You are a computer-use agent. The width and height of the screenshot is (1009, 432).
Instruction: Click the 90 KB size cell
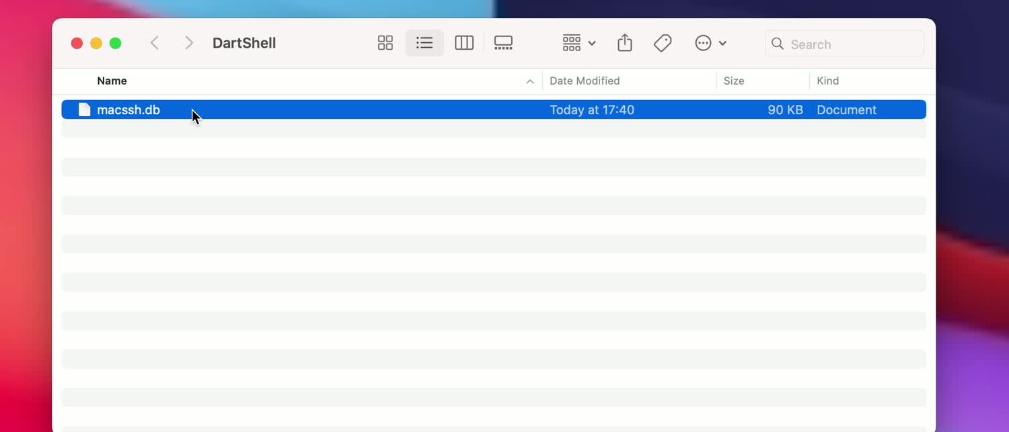click(785, 110)
